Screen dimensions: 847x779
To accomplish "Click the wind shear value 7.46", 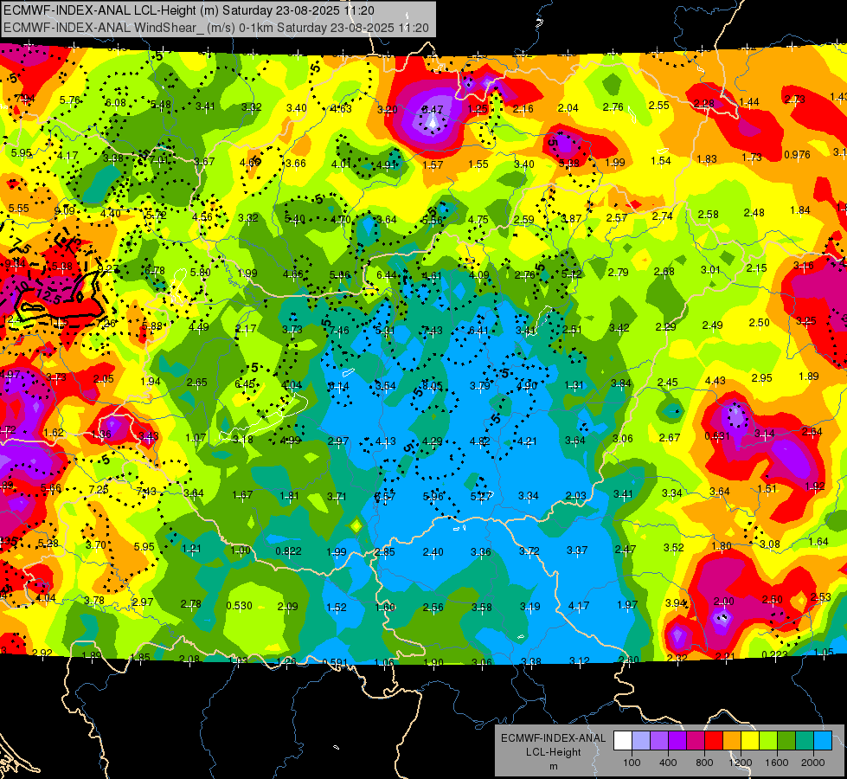I will pos(339,330).
